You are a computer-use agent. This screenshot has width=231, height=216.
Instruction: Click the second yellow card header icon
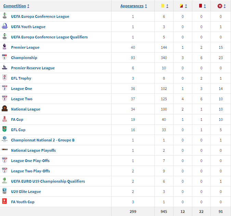coord(181,6)
